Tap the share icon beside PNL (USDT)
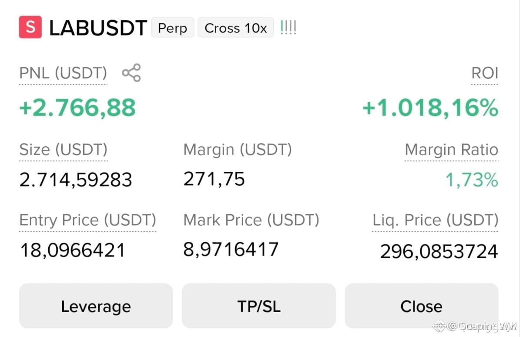Image resolution: width=520 pixels, height=337 pixels. [132, 73]
